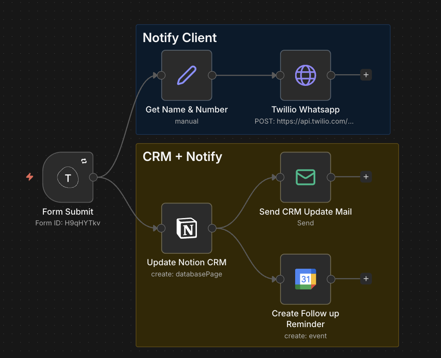Click the Update Notion CRM input connector

(x=161, y=228)
